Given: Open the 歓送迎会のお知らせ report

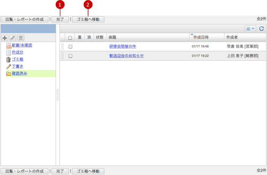Looking at the screenshot, I should pyautogui.click(x=127, y=56).
